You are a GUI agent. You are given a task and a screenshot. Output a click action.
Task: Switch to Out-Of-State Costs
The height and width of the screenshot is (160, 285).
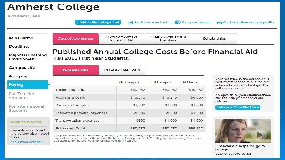point(122,70)
